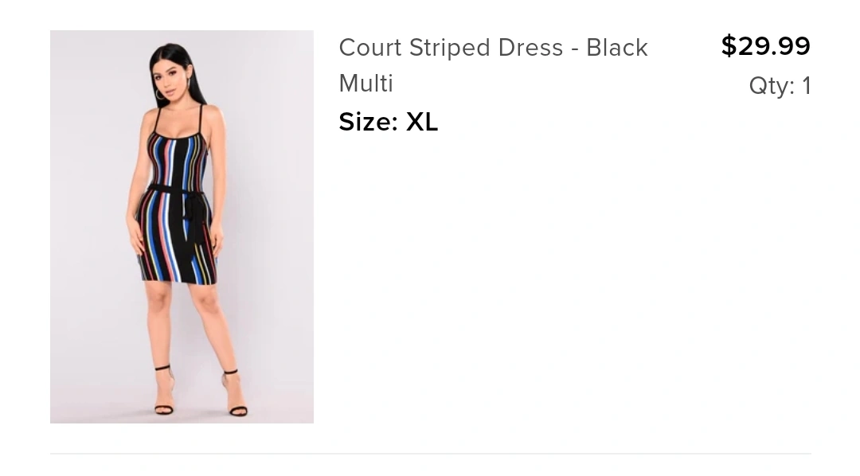Click the 'Court Striped Dress - Black' title

pos(493,48)
